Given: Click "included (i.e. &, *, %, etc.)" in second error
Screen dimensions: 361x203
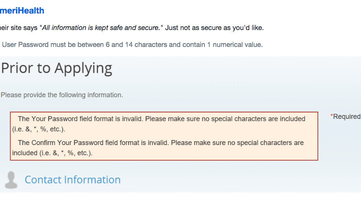Looking at the screenshot, I should point(52,153).
